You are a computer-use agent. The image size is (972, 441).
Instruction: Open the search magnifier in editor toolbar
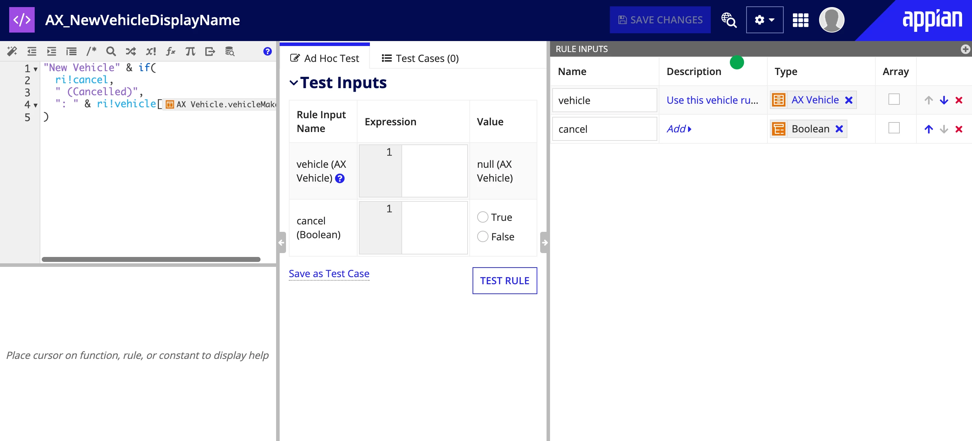(111, 51)
